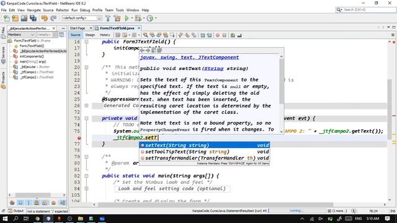The height and width of the screenshot is (223, 397).
Task: Click the running progress bar in status bar
Action: pyautogui.click(x=297, y=211)
